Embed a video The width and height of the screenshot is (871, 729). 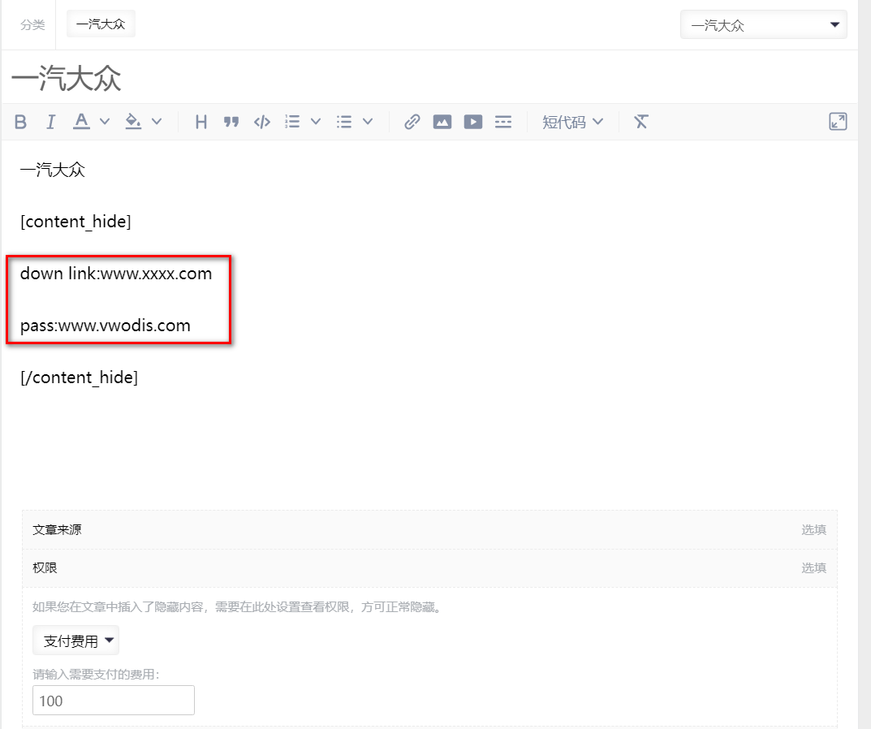(x=472, y=121)
